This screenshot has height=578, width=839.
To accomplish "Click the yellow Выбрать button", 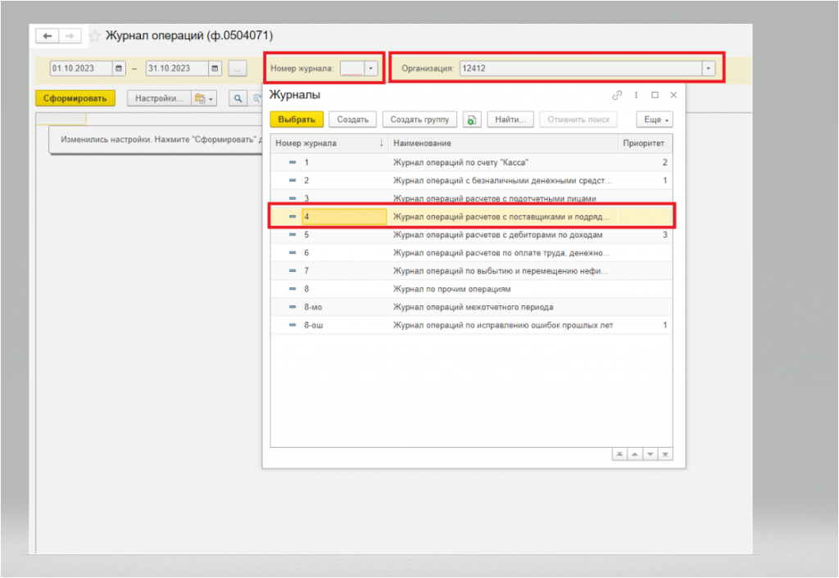I will [x=297, y=120].
